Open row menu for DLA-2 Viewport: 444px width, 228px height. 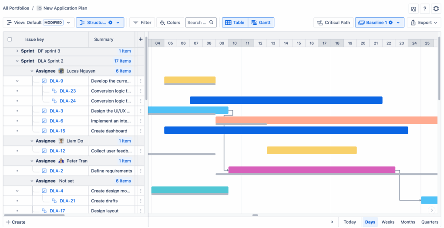[x=141, y=171]
